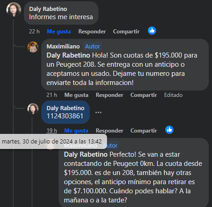Click Daly Rabetino mention in Maximiliano's first reply
The width and height of the screenshot is (212, 207).
(68, 55)
